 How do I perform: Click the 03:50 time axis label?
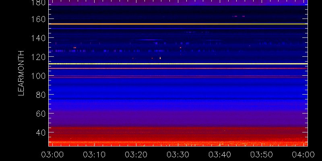262,155
